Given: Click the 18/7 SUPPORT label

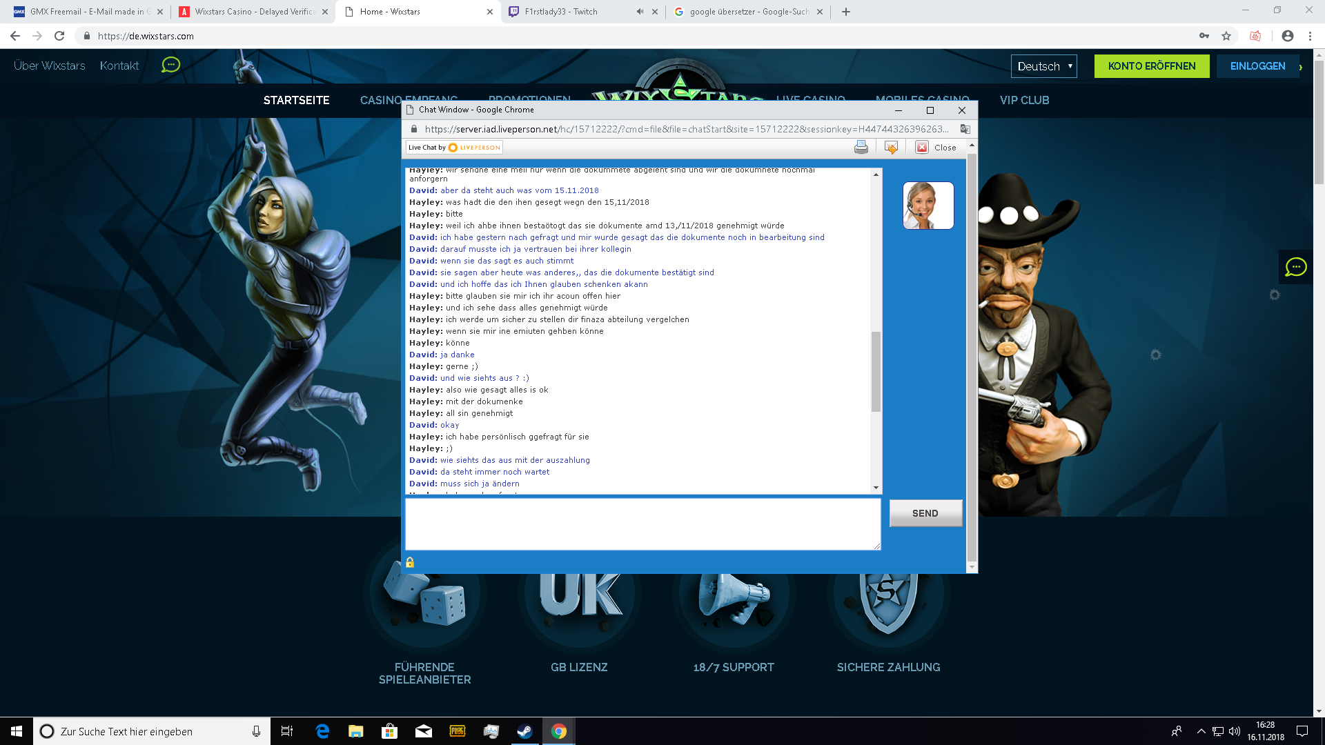Looking at the screenshot, I should (x=734, y=667).
